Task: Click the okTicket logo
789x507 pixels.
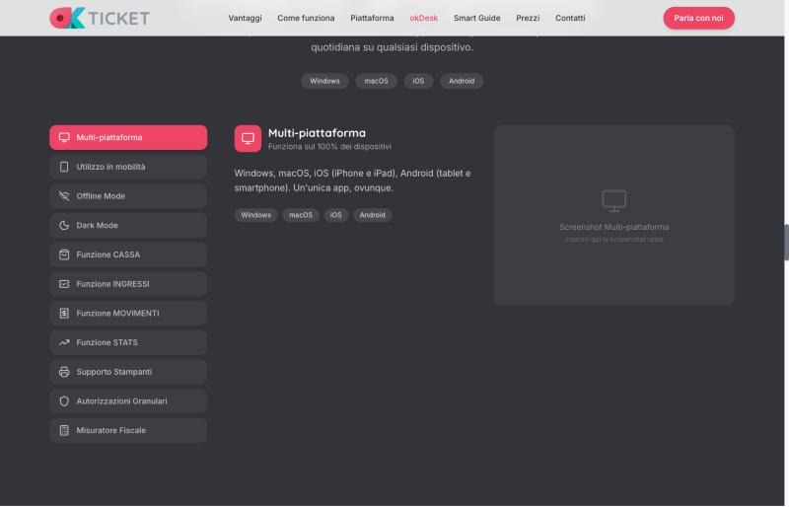Action: pyautogui.click(x=100, y=18)
